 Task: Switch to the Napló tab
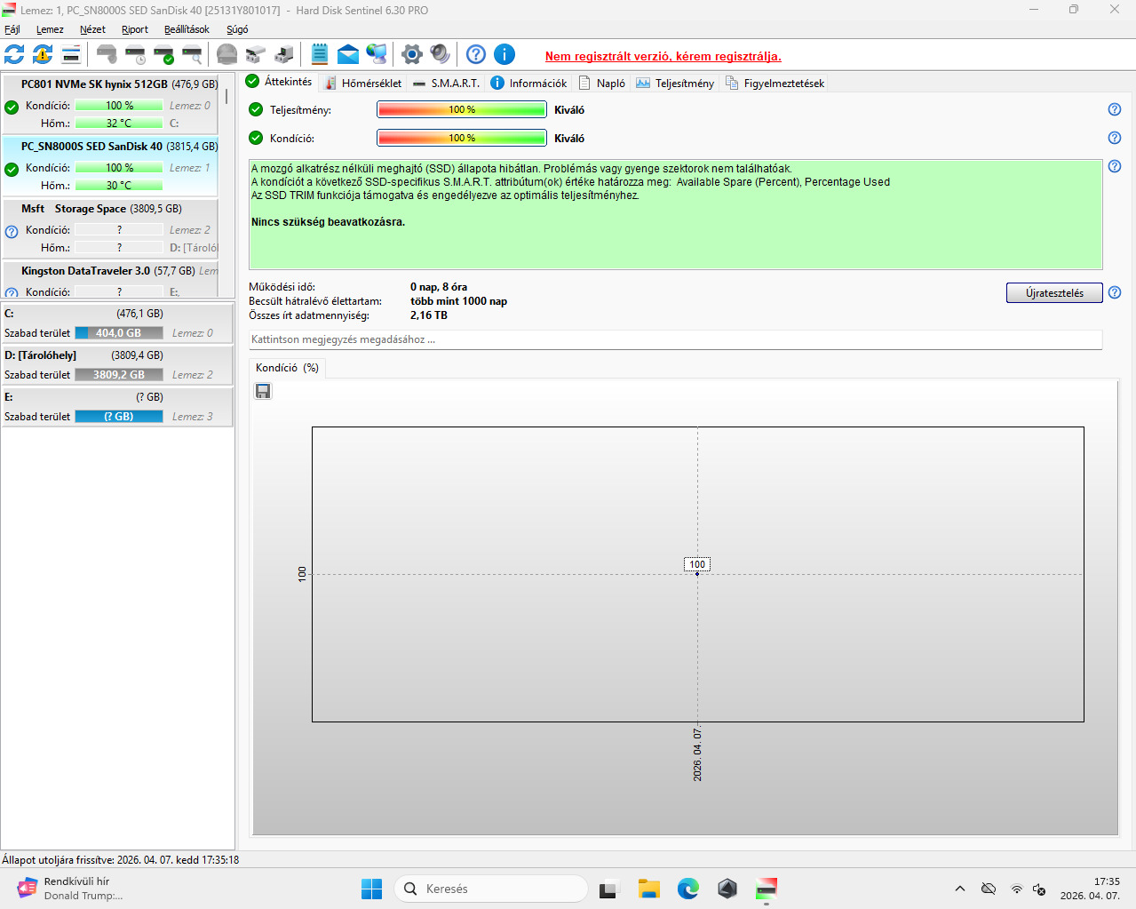coord(601,83)
